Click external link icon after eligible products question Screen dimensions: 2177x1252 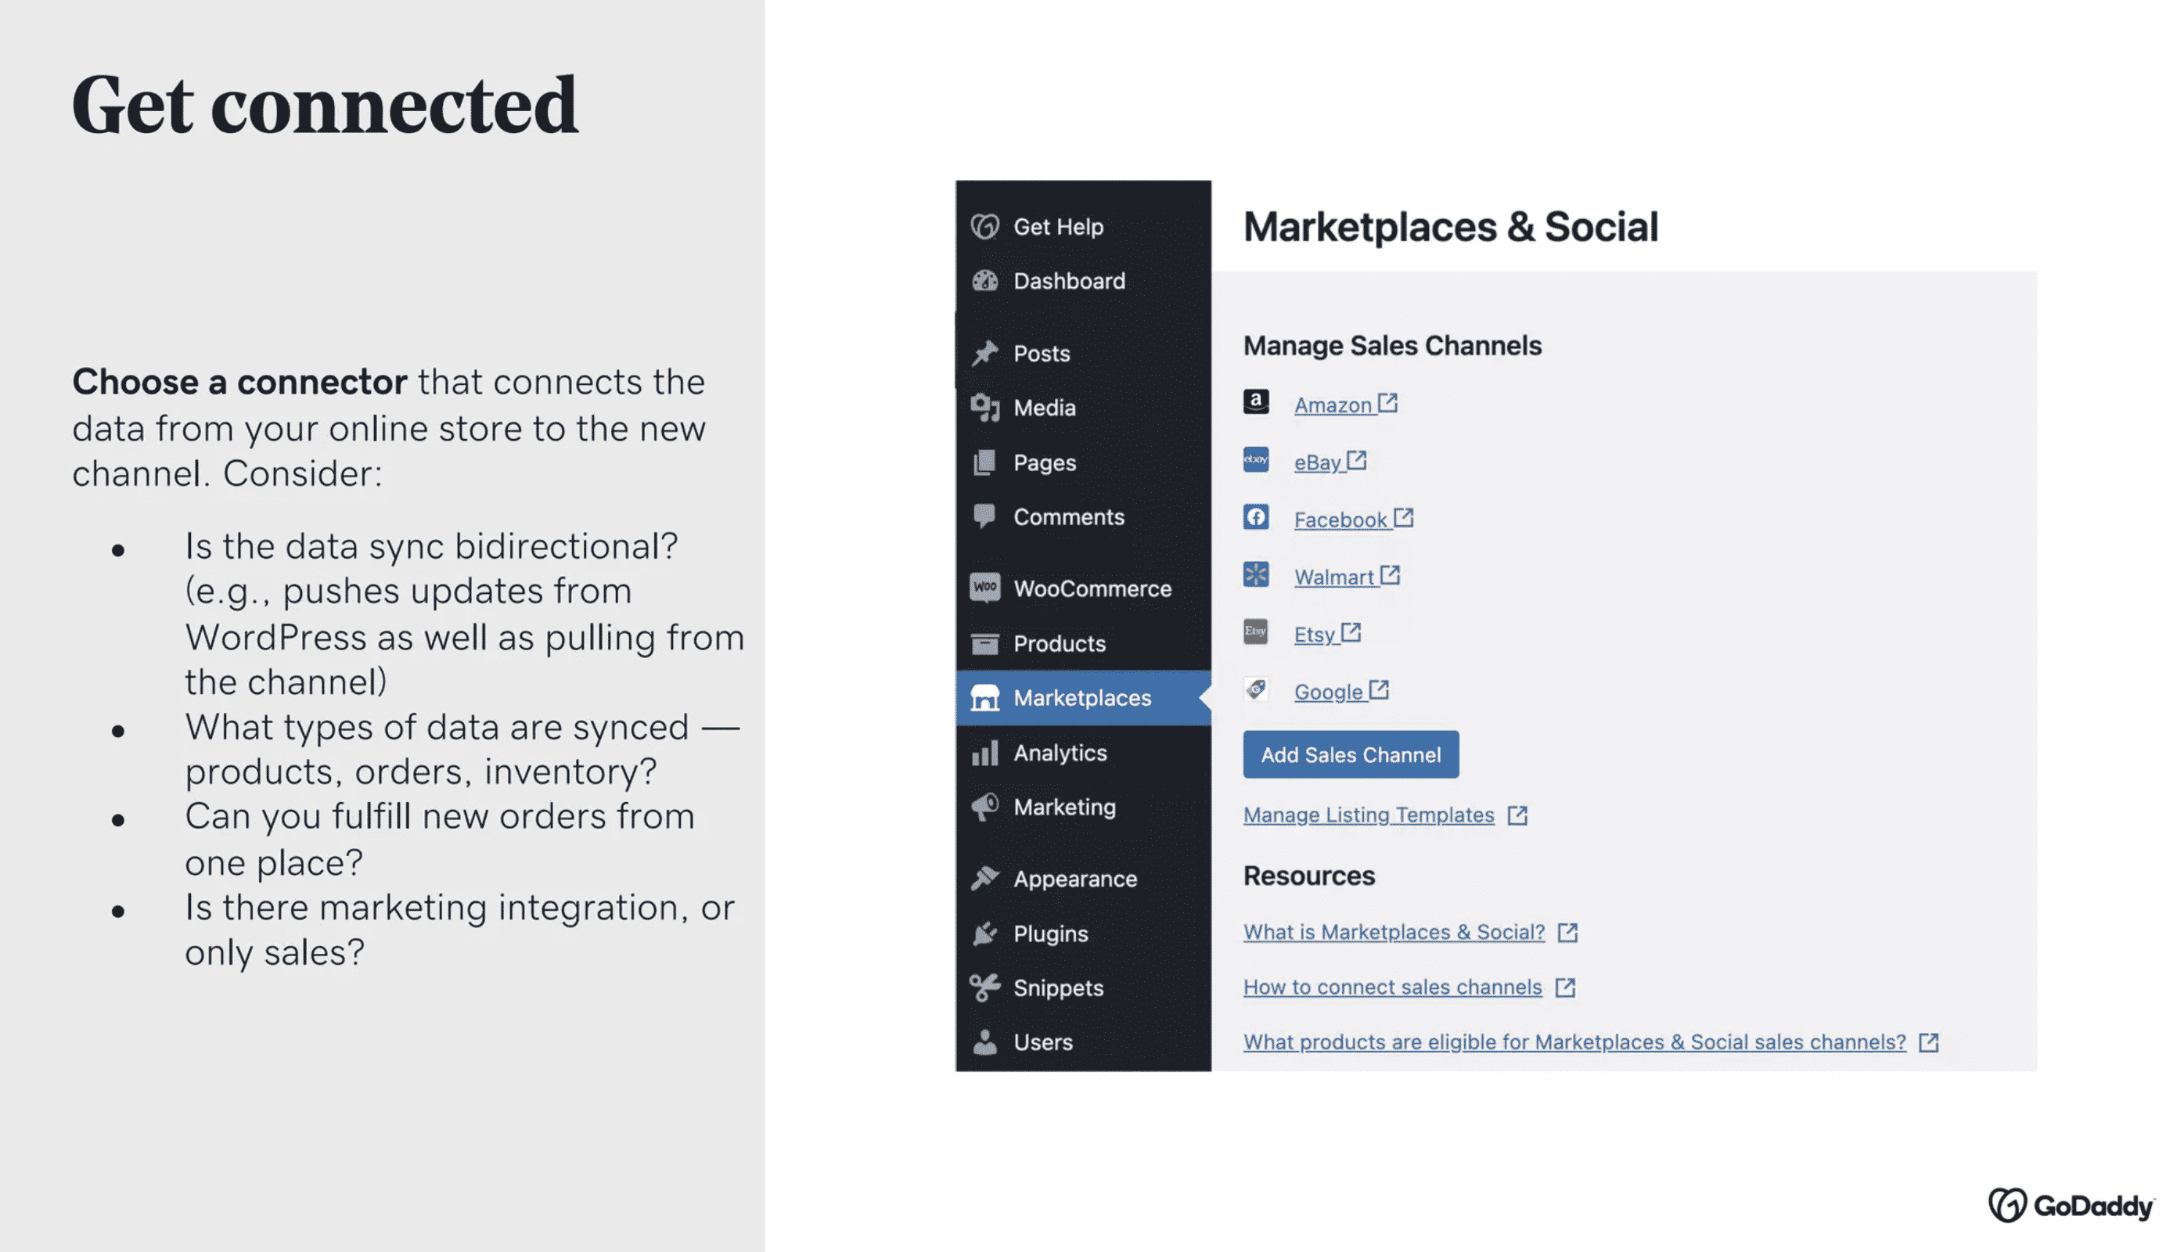click(x=1928, y=1043)
